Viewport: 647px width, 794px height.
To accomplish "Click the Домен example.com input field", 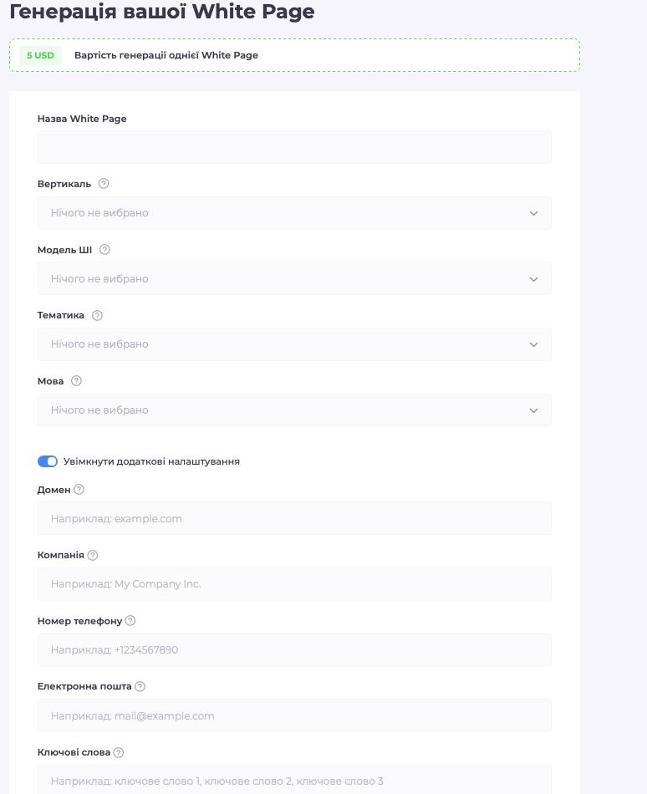I will (294, 518).
